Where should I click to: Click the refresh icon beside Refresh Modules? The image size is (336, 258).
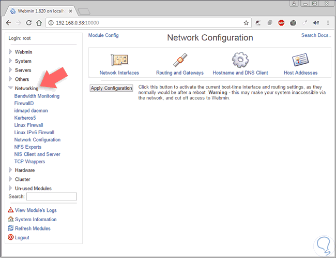point(10,228)
